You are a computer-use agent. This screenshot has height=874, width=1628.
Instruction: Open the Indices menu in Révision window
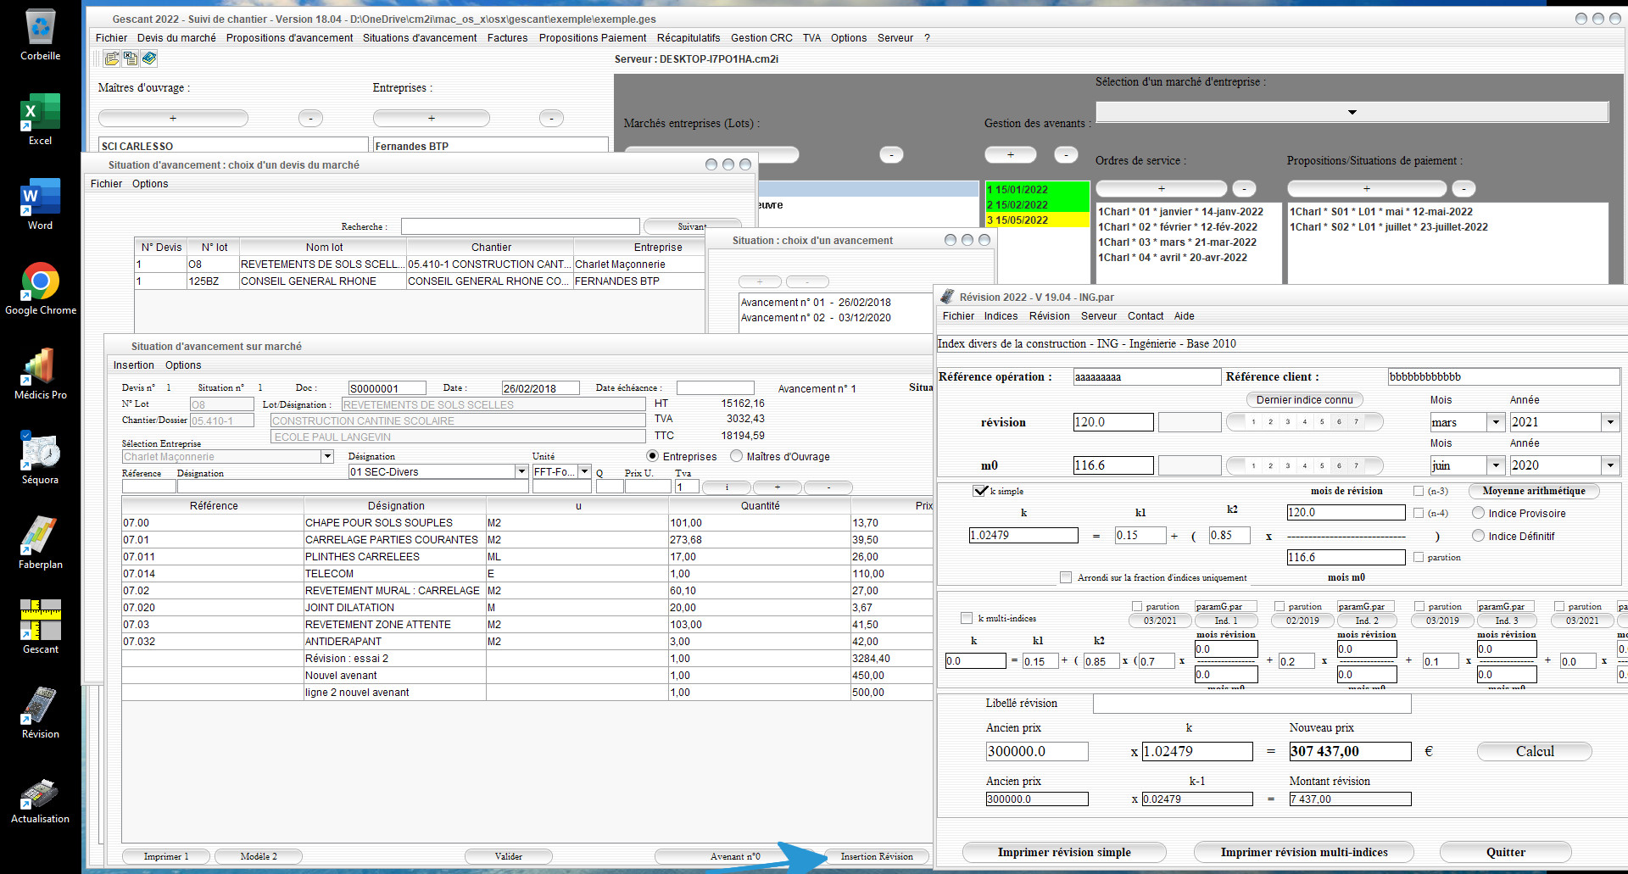pos(1001,316)
